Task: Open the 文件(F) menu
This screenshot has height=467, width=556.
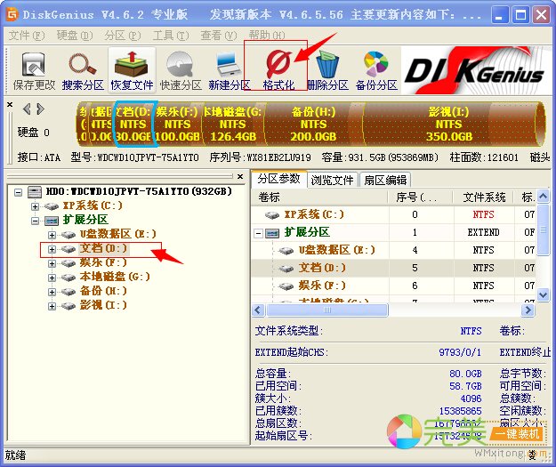Action: point(27,35)
